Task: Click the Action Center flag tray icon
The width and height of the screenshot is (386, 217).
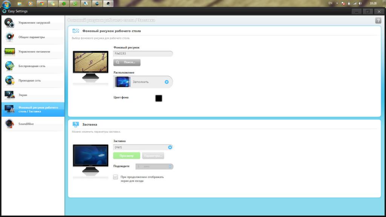Action: [343, 3]
